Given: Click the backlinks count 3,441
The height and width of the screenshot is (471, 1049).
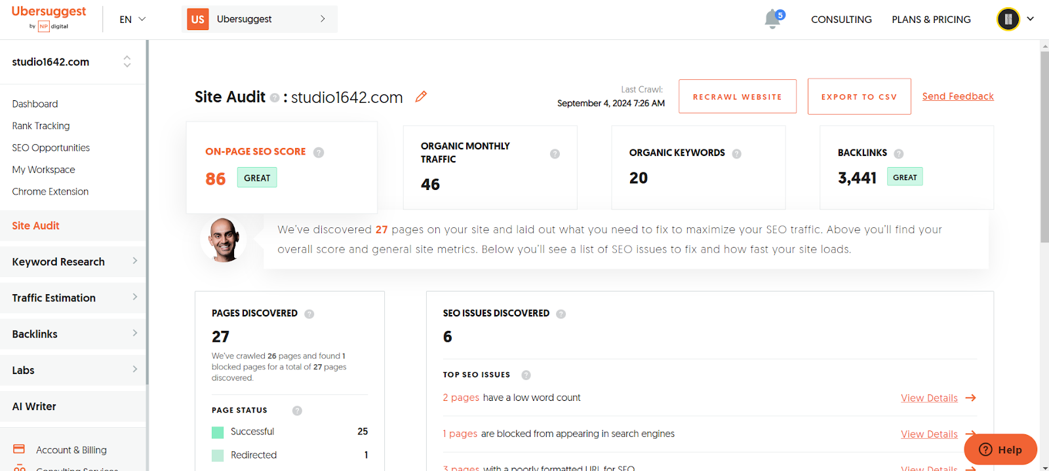Looking at the screenshot, I should click(x=857, y=178).
